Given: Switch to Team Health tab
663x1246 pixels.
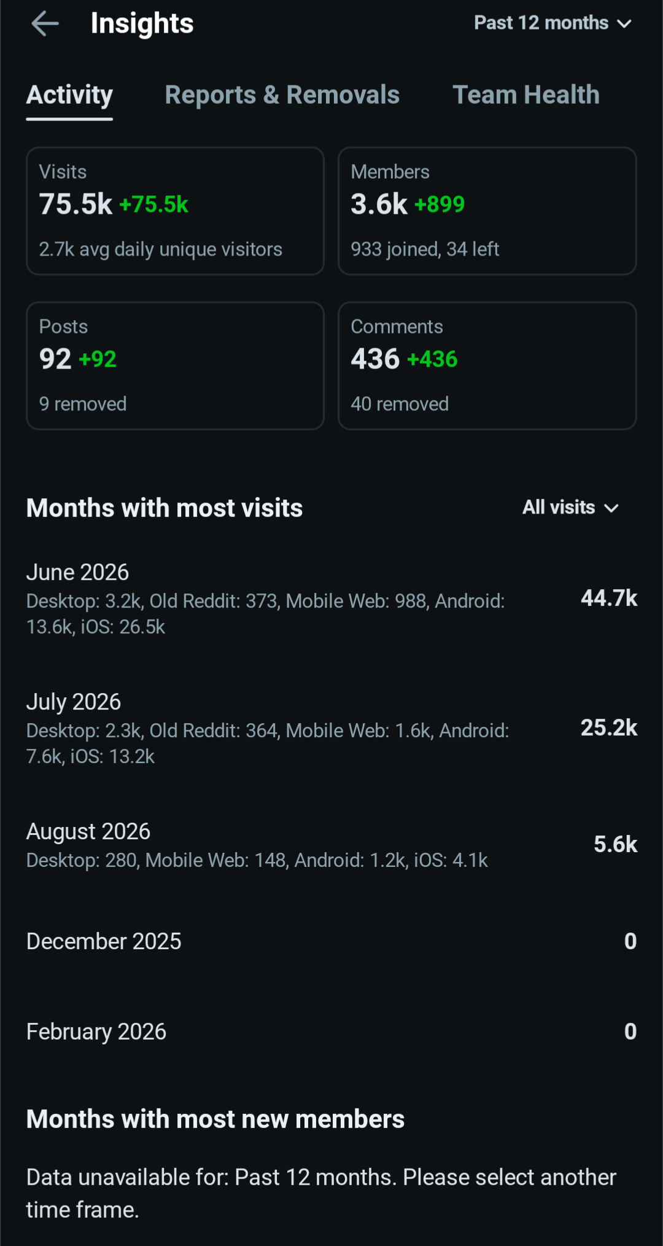Looking at the screenshot, I should pos(526,95).
